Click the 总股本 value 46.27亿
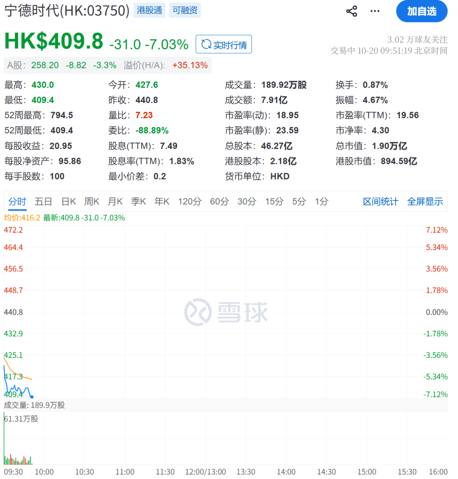 277,146
